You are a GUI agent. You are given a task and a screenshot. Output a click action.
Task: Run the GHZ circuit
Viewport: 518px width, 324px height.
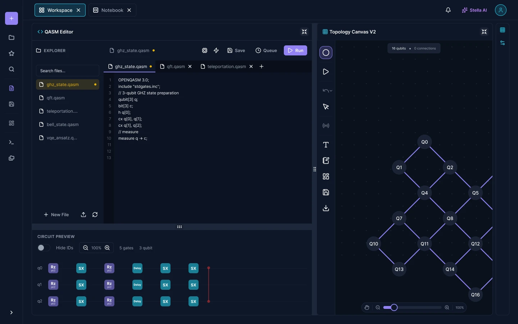(295, 50)
